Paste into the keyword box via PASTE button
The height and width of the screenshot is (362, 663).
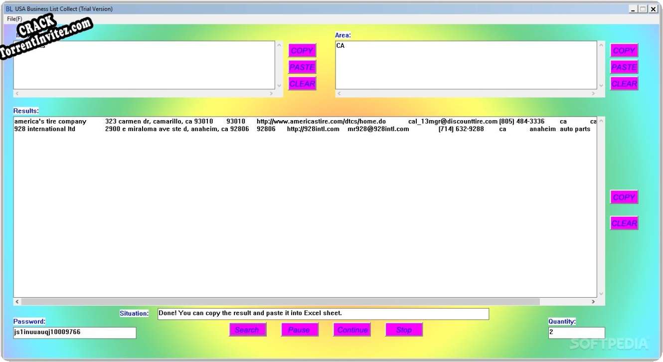(302, 66)
